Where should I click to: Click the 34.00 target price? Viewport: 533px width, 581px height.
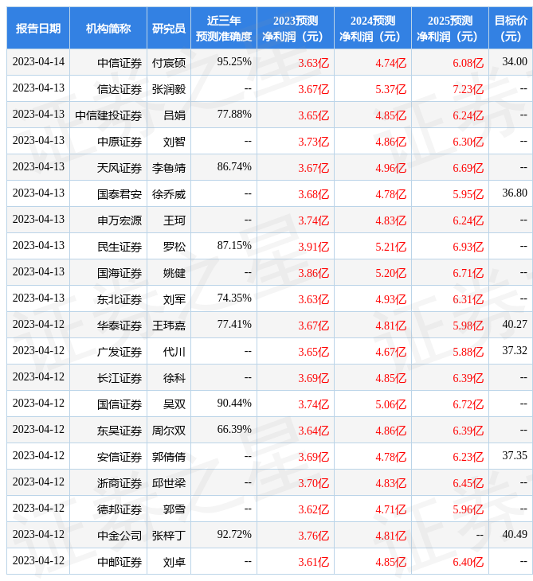click(515, 61)
